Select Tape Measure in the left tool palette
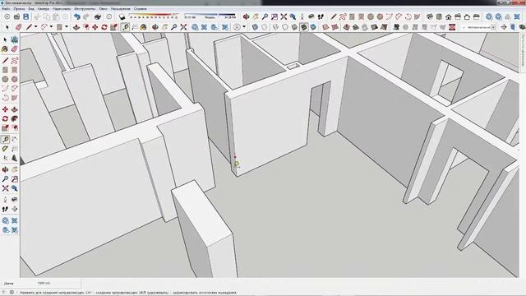Screen dimensions: 526x296 click(5, 139)
